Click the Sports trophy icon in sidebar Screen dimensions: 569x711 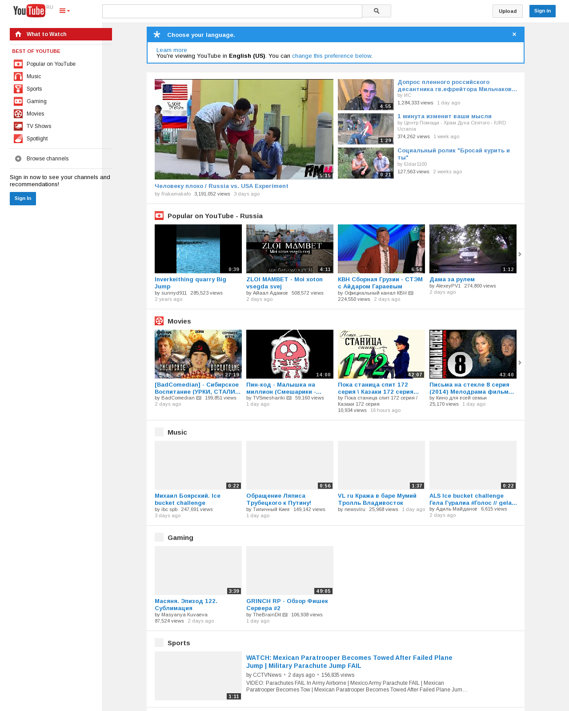[x=18, y=89]
